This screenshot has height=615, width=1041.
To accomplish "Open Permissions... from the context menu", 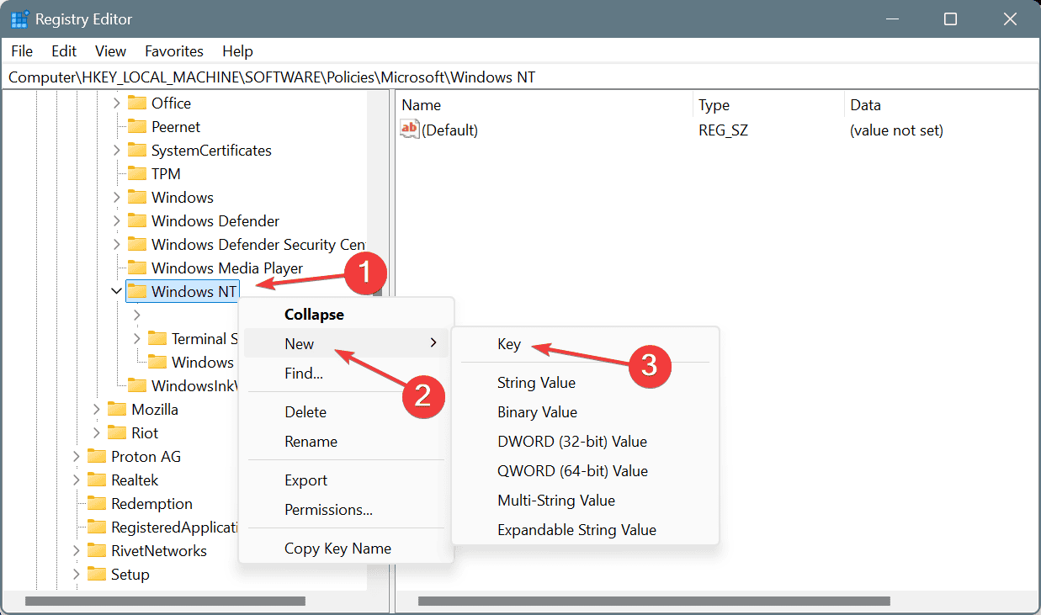I will 346,509.
